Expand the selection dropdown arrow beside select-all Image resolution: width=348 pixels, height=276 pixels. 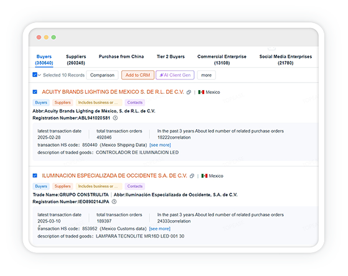coord(39,75)
